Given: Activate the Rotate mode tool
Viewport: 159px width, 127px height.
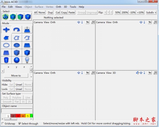Looking at the screenshot, I should pos(17,30).
